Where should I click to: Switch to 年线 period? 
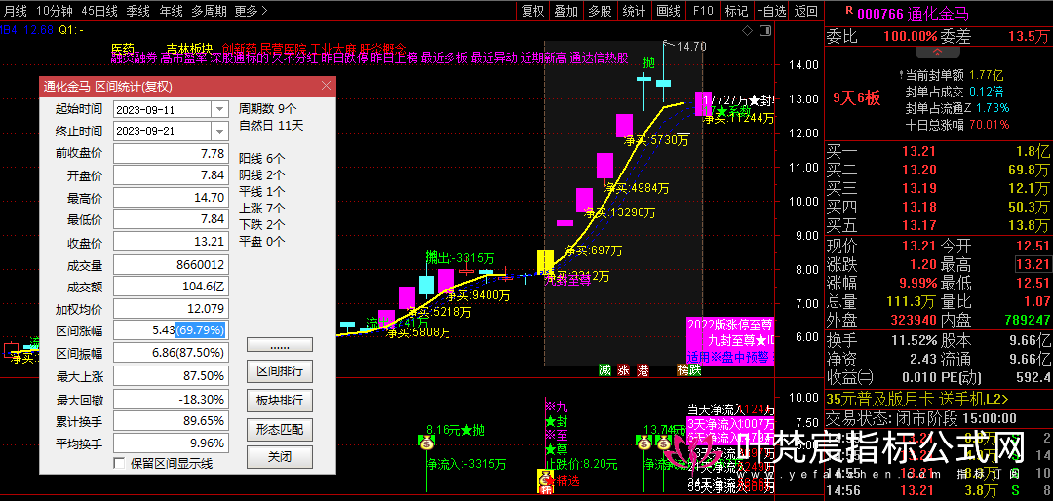pyautogui.click(x=172, y=11)
